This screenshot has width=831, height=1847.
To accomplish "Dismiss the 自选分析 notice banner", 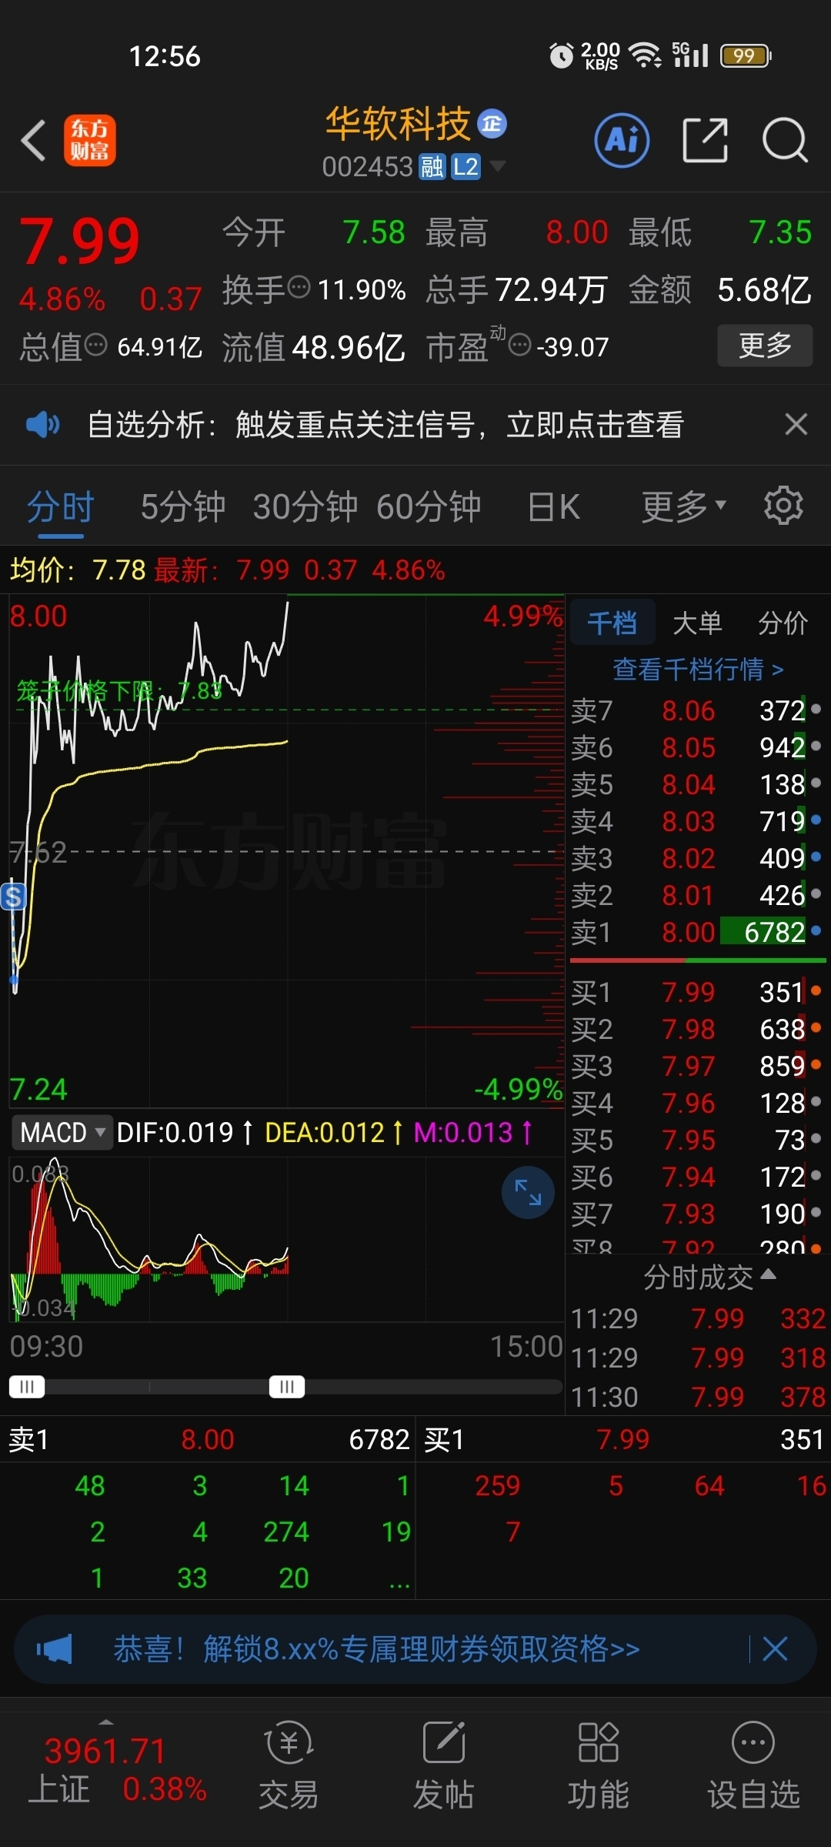I will (796, 424).
